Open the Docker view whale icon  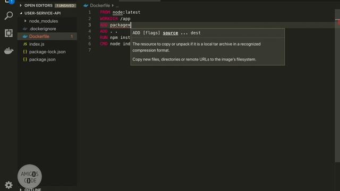point(8,51)
